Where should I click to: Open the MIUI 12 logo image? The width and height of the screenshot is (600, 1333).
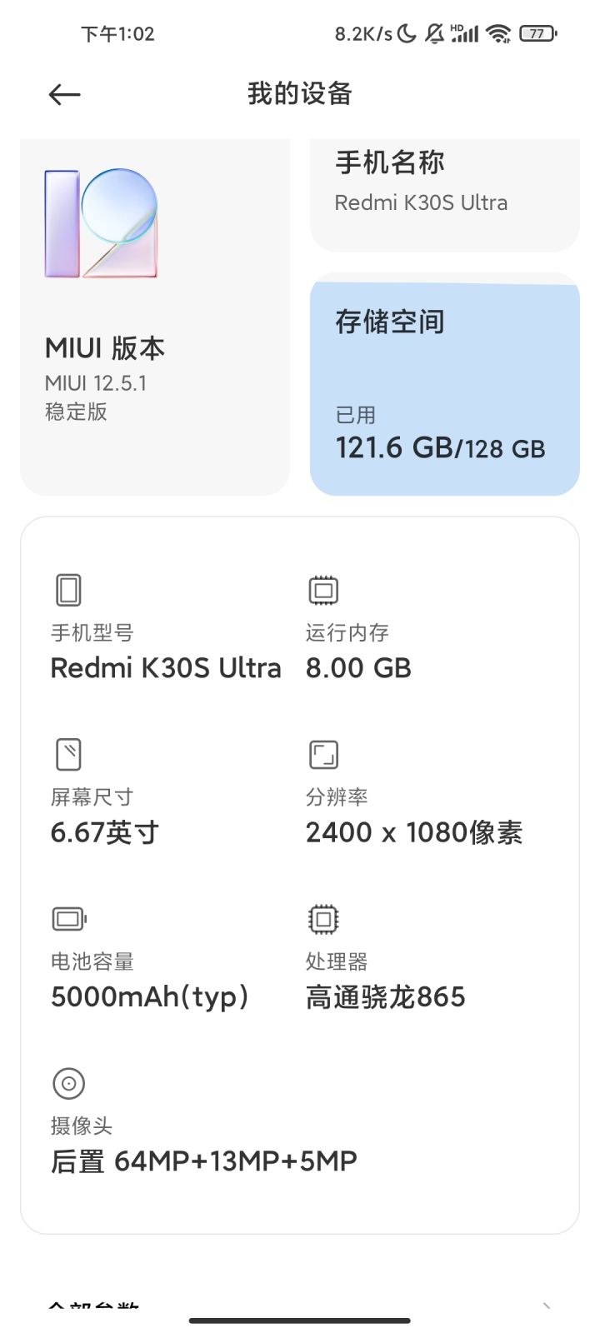point(101,223)
